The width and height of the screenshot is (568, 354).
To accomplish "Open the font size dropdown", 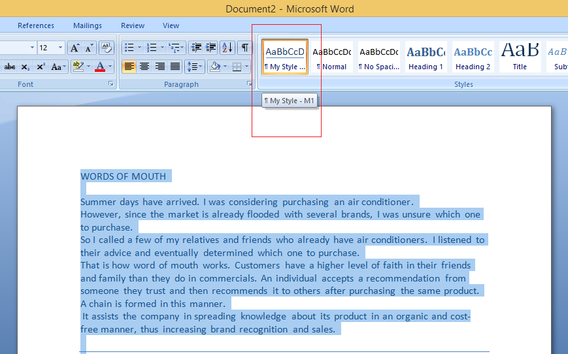I will pos(61,48).
